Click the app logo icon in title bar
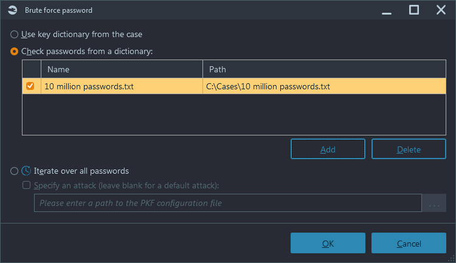The height and width of the screenshot is (263, 456). pyautogui.click(x=13, y=10)
